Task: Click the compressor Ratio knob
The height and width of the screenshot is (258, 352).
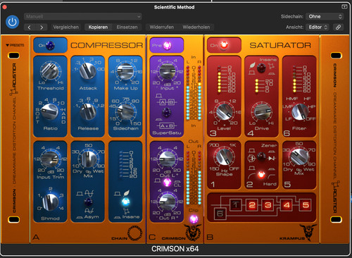Action: (x=49, y=111)
